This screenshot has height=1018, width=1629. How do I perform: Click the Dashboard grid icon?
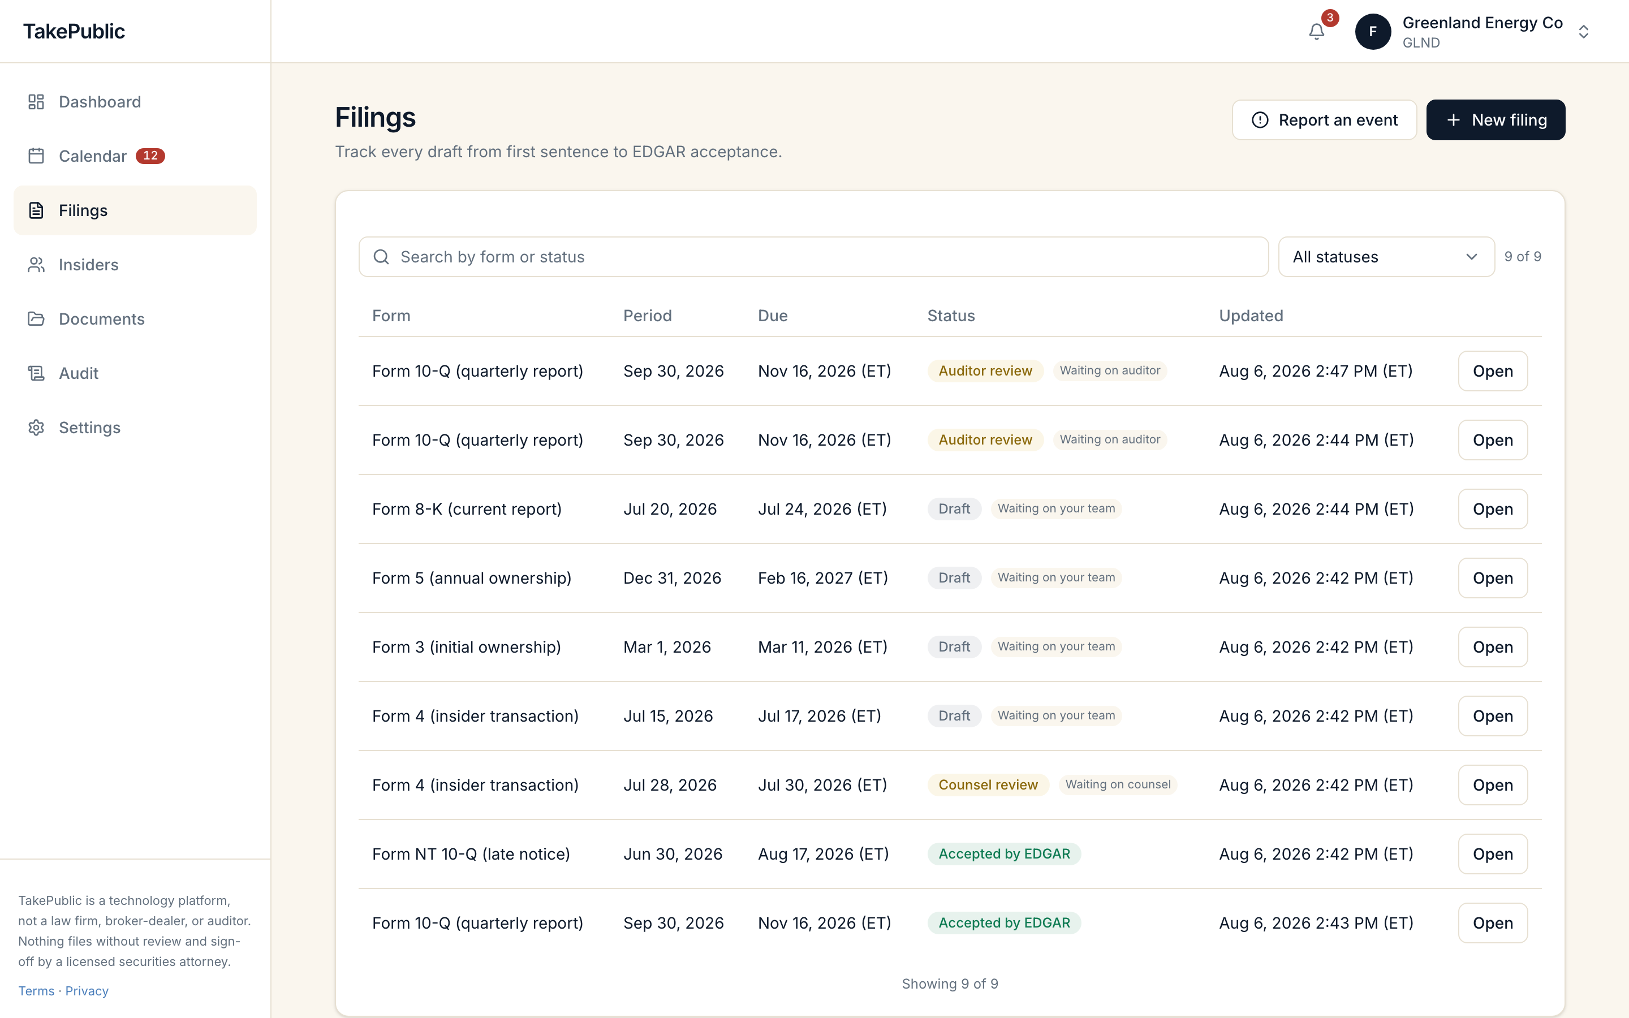[36, 102]
